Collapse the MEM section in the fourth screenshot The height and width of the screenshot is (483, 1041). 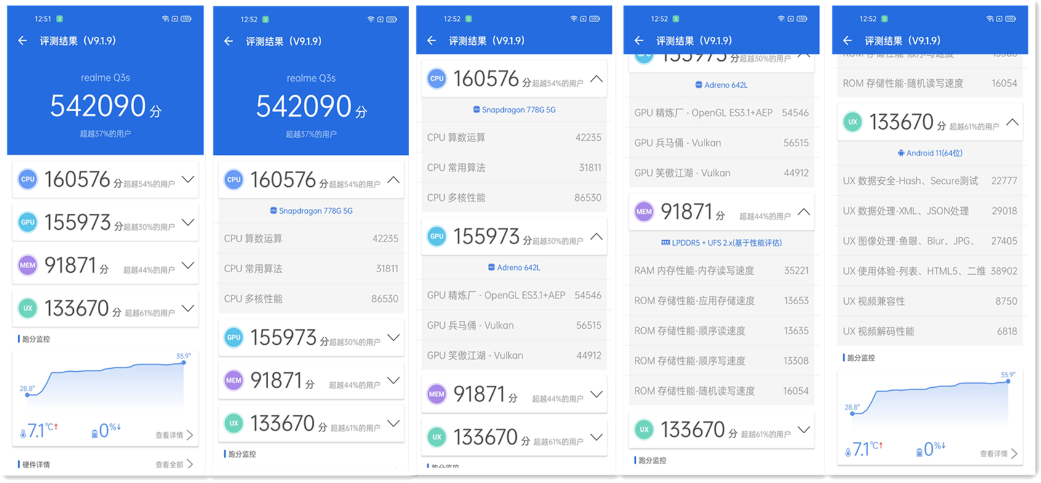point(804,212)
